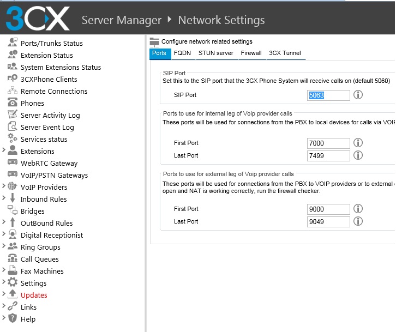This screenshot has height=332, width=396.
Task: Click the Links chain icon
Action: (x=13, y=306)
